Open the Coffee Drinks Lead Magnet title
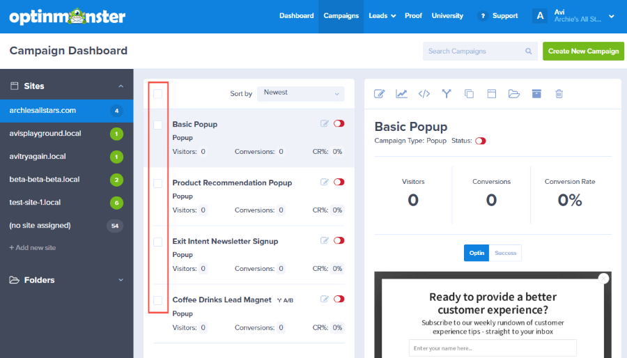Screen dimensions: 627x358 pyautogui.click(x=222, y=299)
